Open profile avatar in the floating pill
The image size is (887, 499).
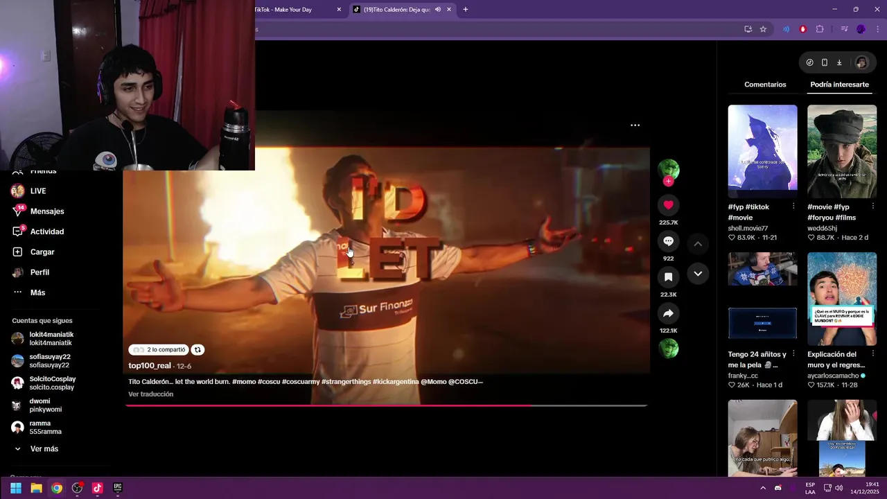tap(861, 62)
